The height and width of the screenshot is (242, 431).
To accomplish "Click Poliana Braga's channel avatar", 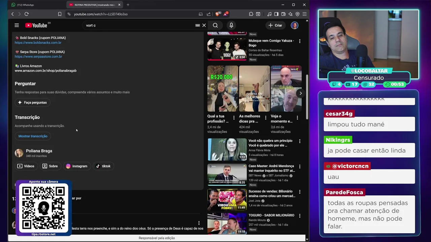I will pyautogui.click(x=19, y=153).
